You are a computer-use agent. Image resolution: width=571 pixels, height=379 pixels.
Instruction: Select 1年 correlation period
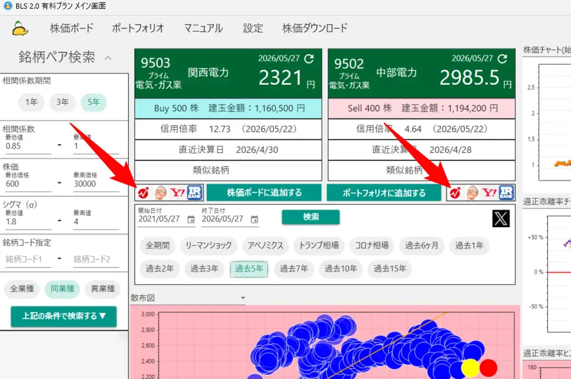[x=31, y=102]
